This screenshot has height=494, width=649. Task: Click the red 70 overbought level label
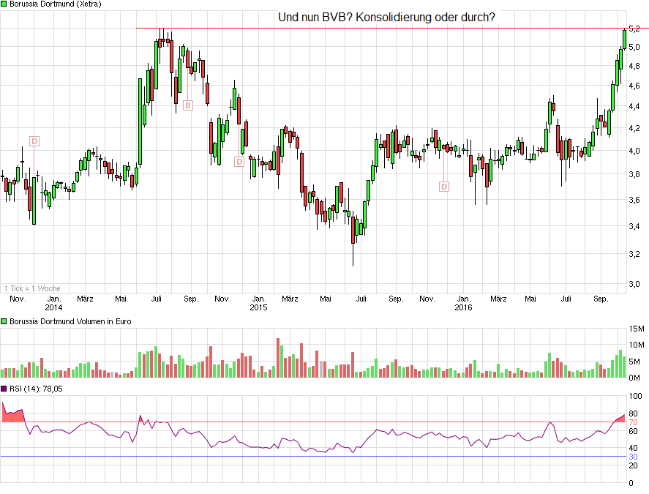tap(634, 422)
